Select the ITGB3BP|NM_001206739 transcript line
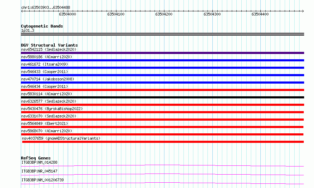Image resolution: width=314 pixels, height=188 pixels. pyautogui.click(x=162, y=183)
